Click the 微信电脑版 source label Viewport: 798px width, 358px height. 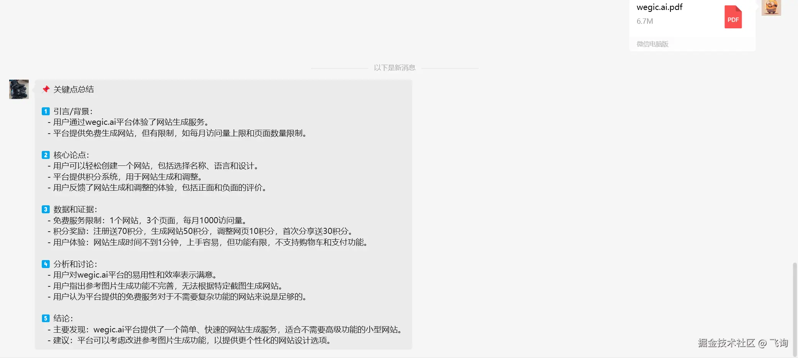click(652, 44)
